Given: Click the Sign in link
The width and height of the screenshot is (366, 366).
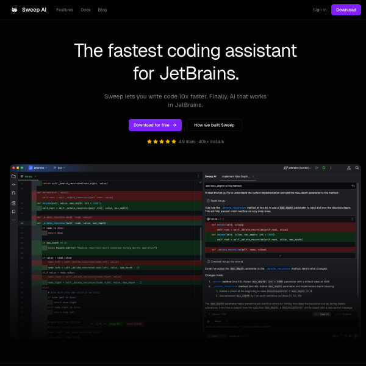Looking at the screenshot, I should pyautogui.click(x=320, y=10).
